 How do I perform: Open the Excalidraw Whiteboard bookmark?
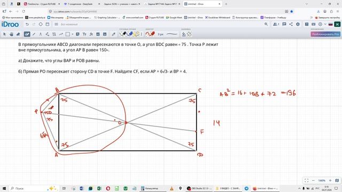tap(217, 18)
